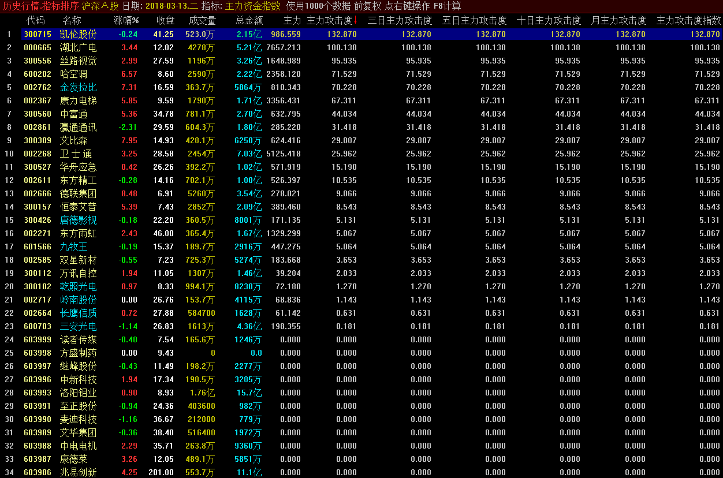Viewport: 723px width, 478px height.
Task: Click 收盘 value 201.00
Action: [161, 472]
